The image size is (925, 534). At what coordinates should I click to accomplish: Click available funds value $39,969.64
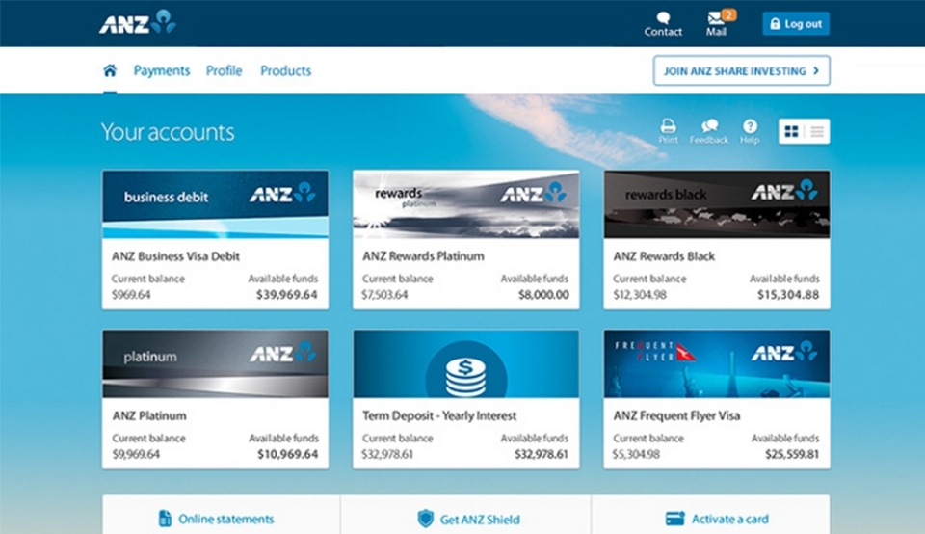tap(287, 295)
